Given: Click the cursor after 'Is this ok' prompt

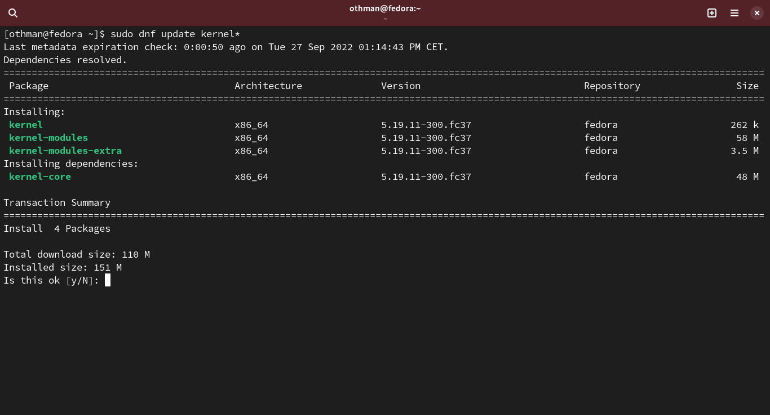Looking at the screenshot, I should (x=108, y=280).
